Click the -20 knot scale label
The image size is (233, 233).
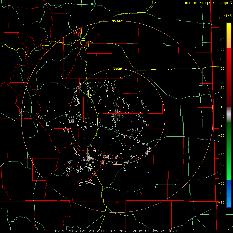(x=221, y=136)
